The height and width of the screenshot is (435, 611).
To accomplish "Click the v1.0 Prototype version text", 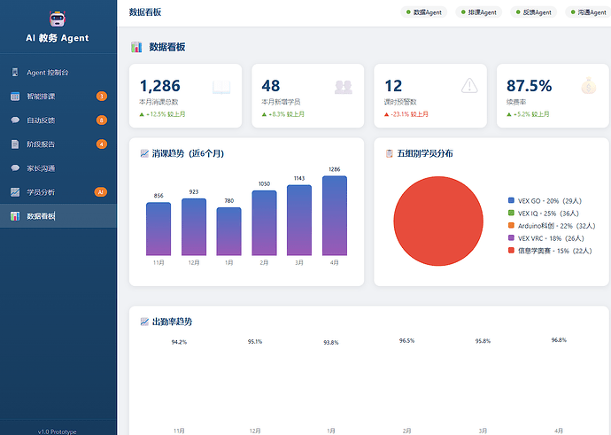I will click(x=58, y=431).
